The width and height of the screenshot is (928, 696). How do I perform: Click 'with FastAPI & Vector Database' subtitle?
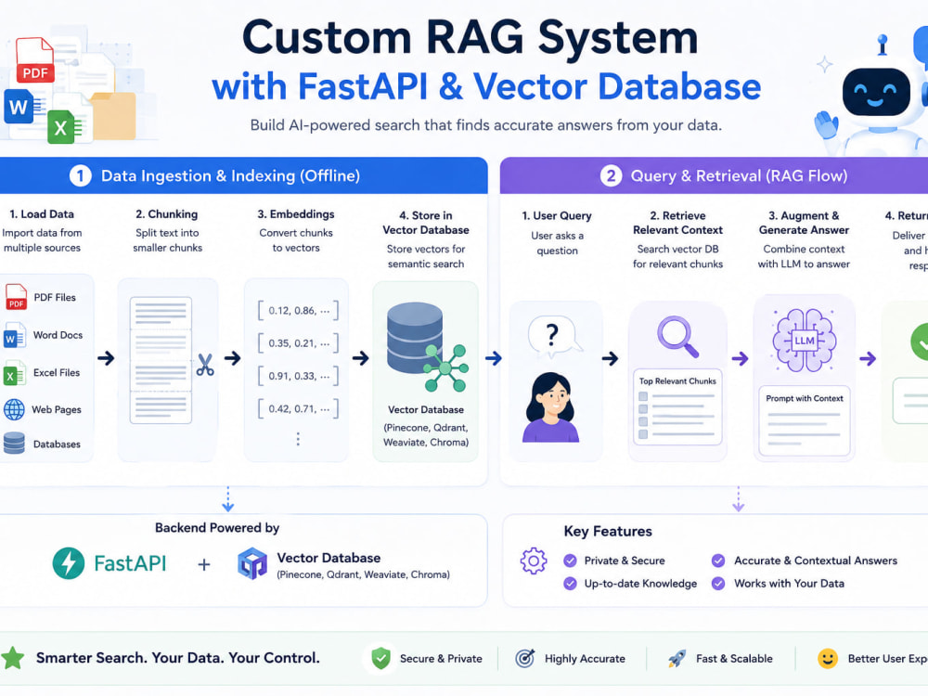pyautogui.click(x=486, y=86)
